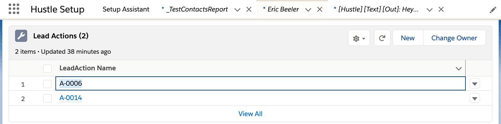Open row actions dropdown for A-0014
501x124 pixels.
(475, 98)
